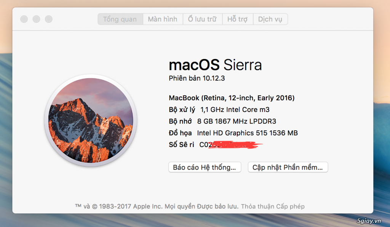Screen dimensions: 390x227
Task: Minimize the About This Mac window
Action: tap(36, 19)
